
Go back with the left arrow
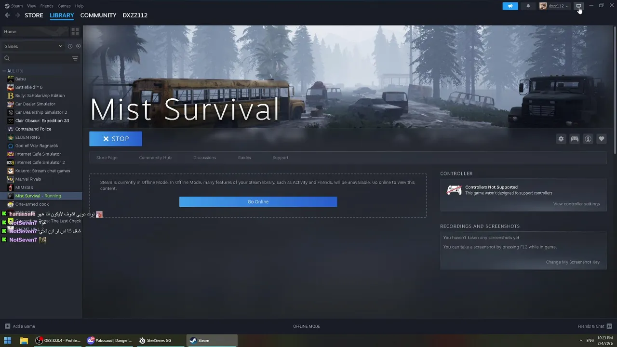tap(7, 15)
